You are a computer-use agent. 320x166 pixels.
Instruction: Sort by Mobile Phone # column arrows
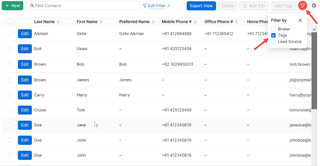(x=195, y=22)
